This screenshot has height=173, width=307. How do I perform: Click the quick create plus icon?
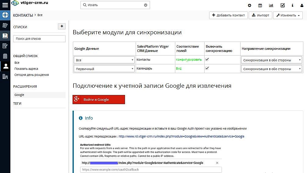(250, 5)
